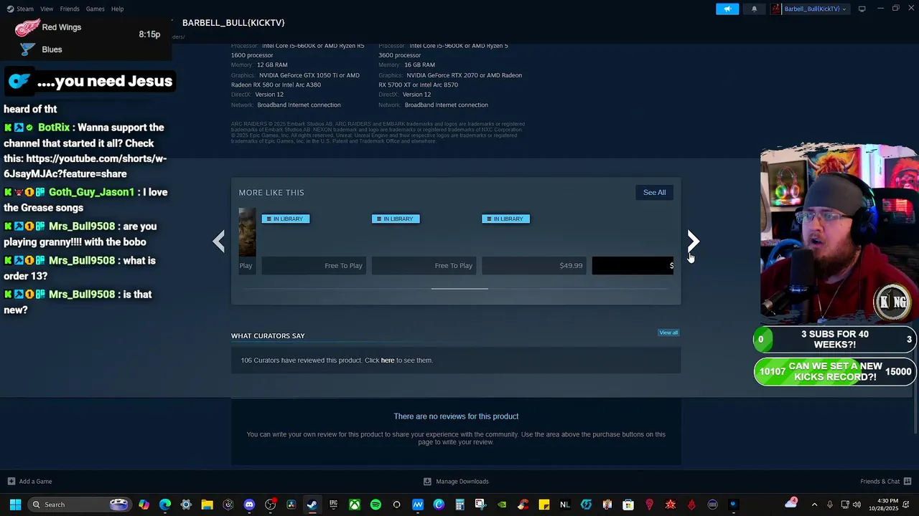Click the 'here' curators link
Screen dimensions: 919x516
[388, 360]
